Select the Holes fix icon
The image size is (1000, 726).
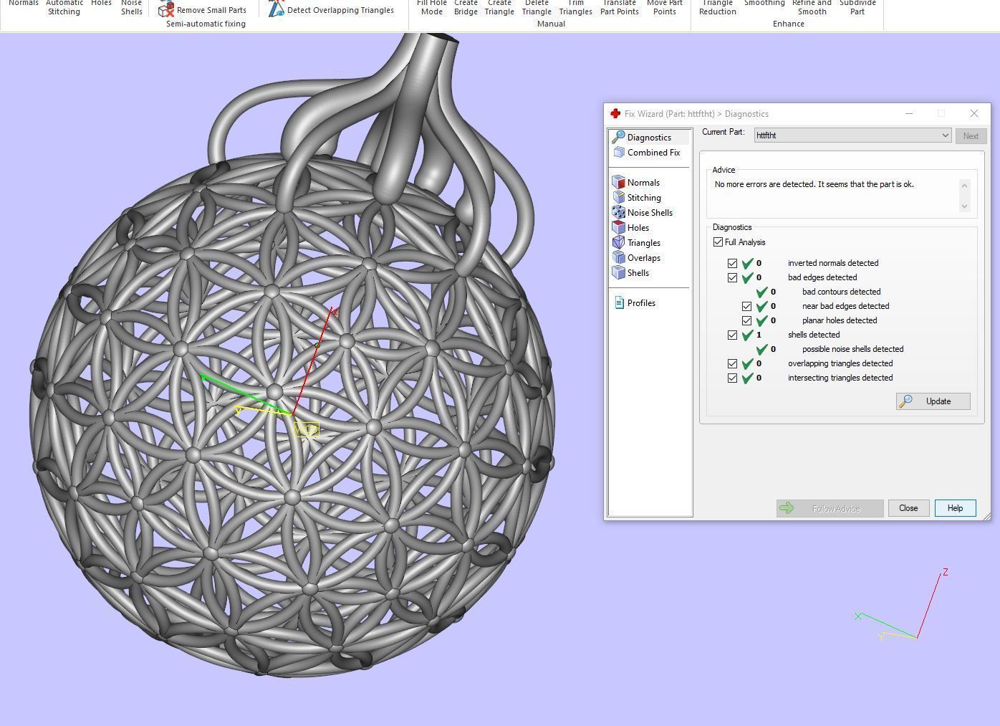(x=619, y=227)
